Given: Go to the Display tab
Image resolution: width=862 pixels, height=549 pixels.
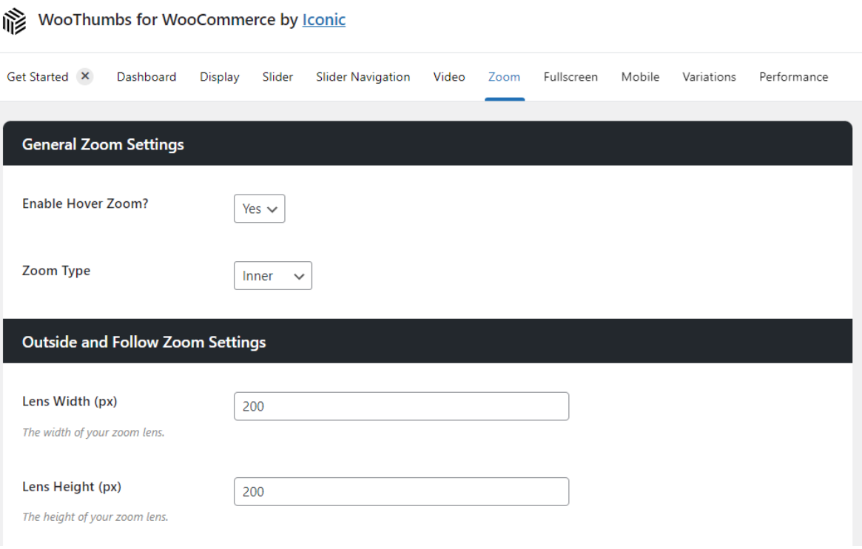Looking at the screenshot, I should [x=219, y=76].
